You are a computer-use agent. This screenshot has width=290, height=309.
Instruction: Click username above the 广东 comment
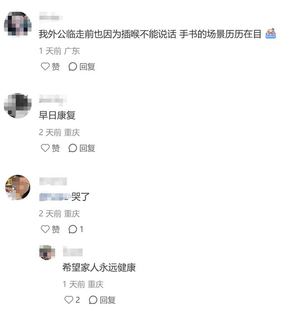pos(51,17)
